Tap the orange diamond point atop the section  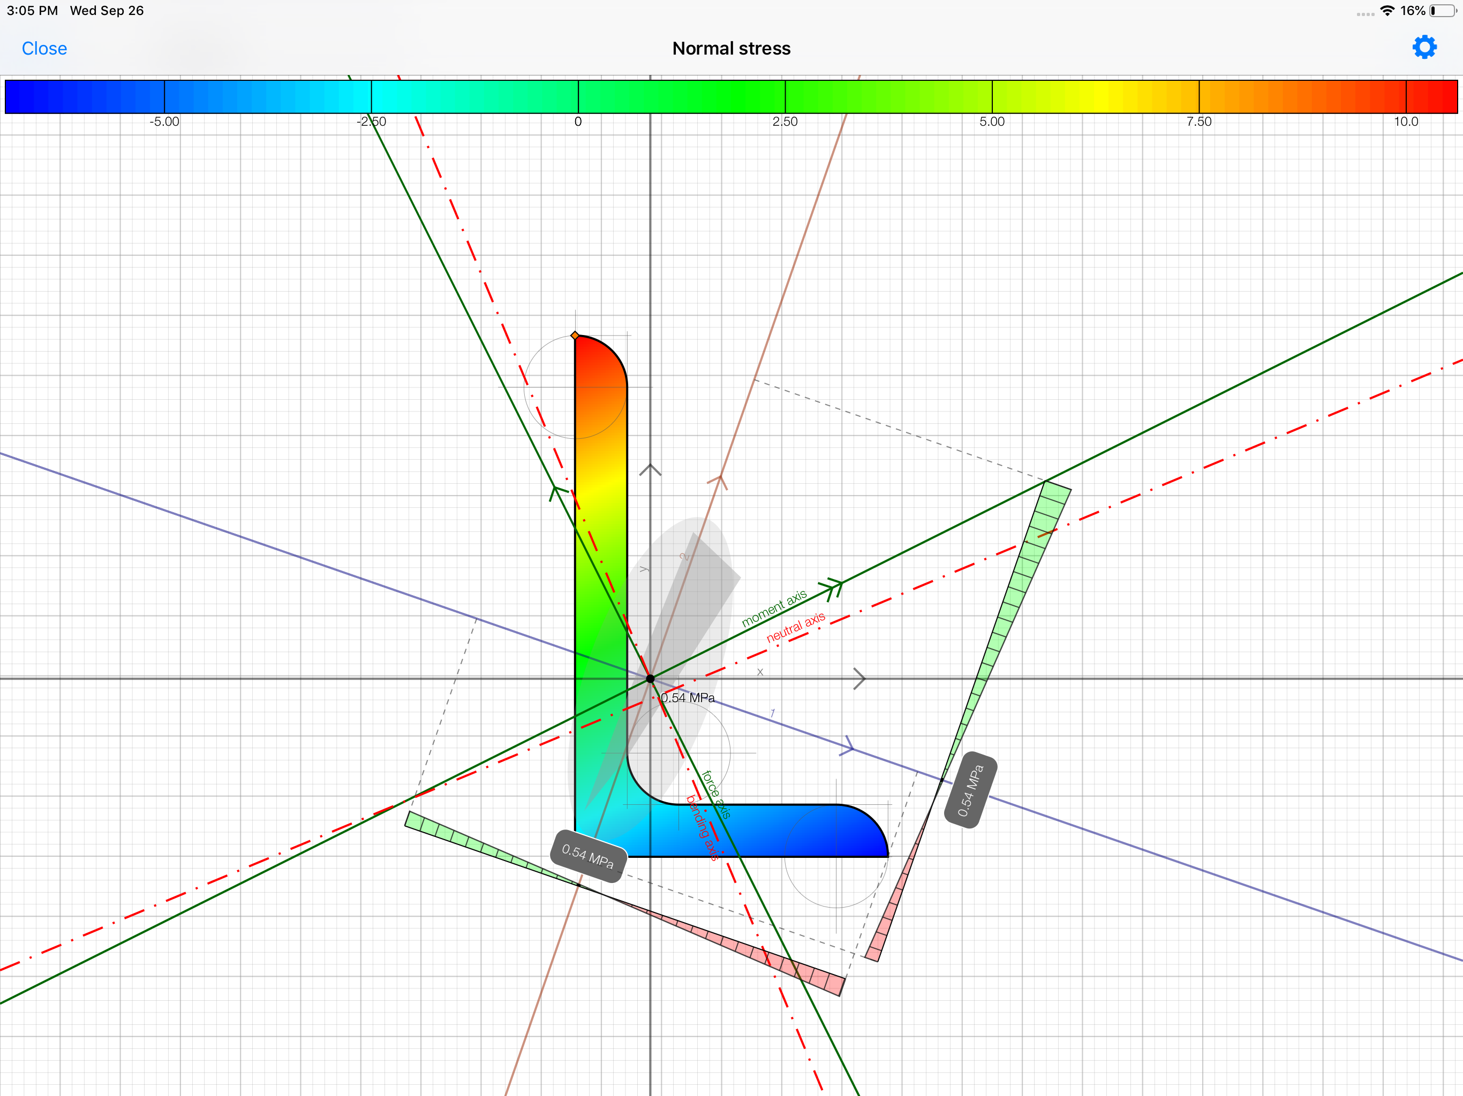[575, 336]
